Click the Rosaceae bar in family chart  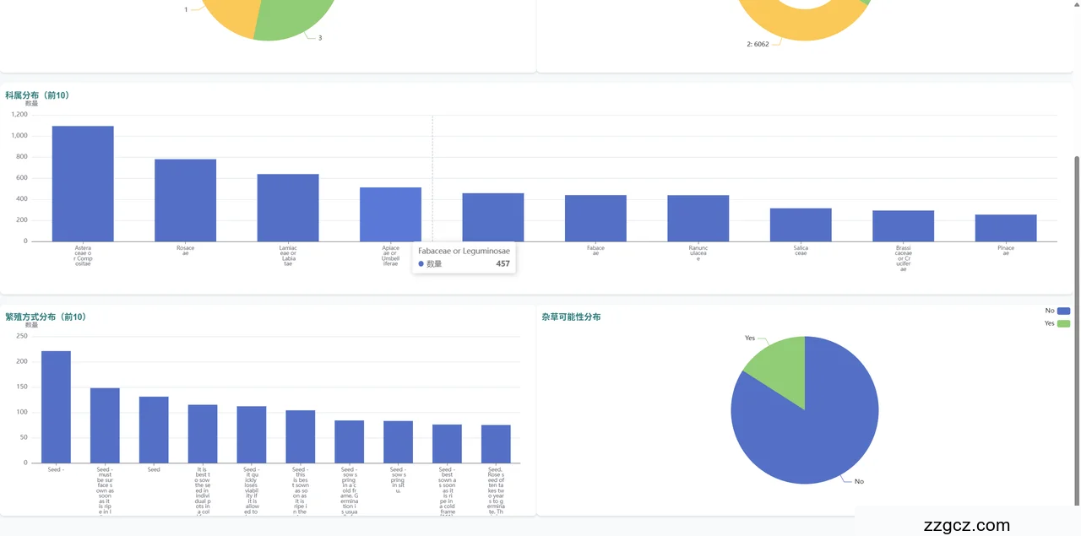click(x=185, y=200)
